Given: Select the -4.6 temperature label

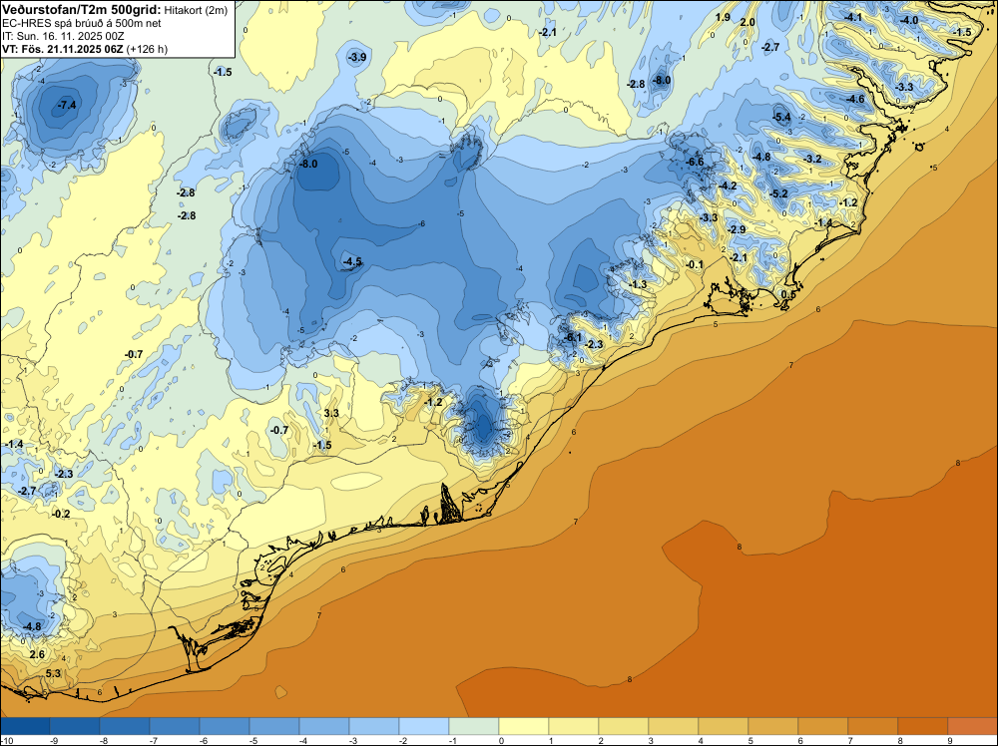Looking at the screenshot, I should [856, 99].
